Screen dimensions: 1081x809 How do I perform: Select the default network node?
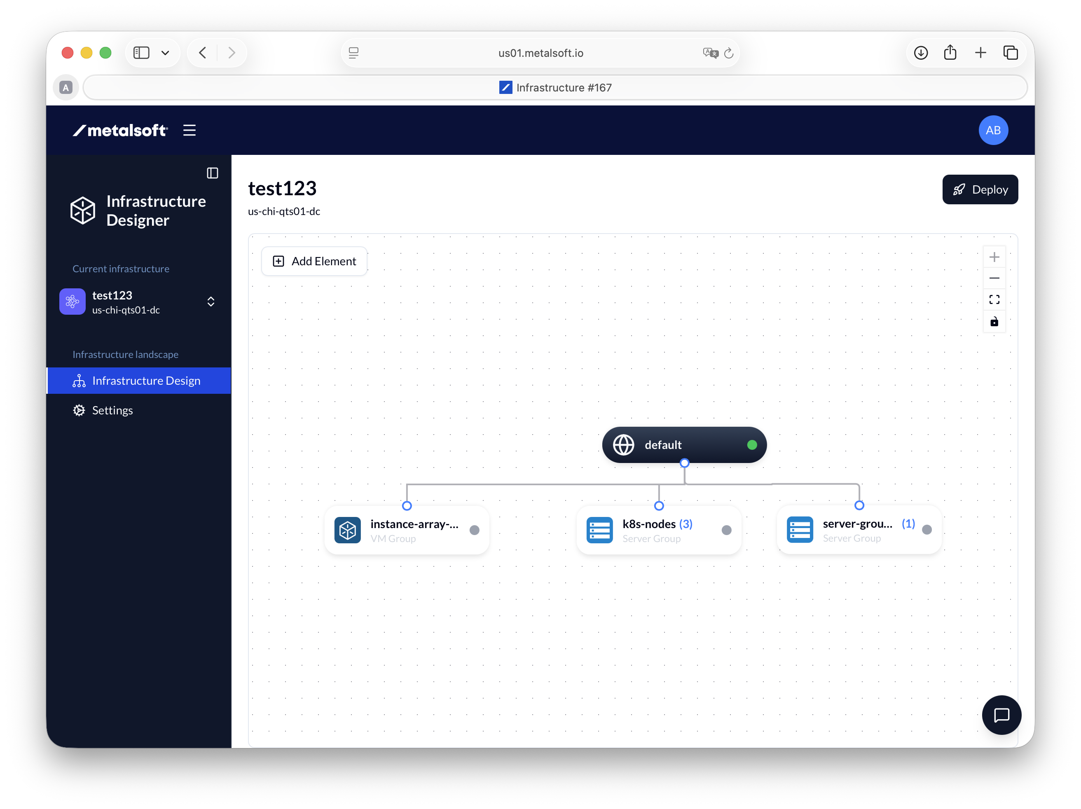click(684, 444)
